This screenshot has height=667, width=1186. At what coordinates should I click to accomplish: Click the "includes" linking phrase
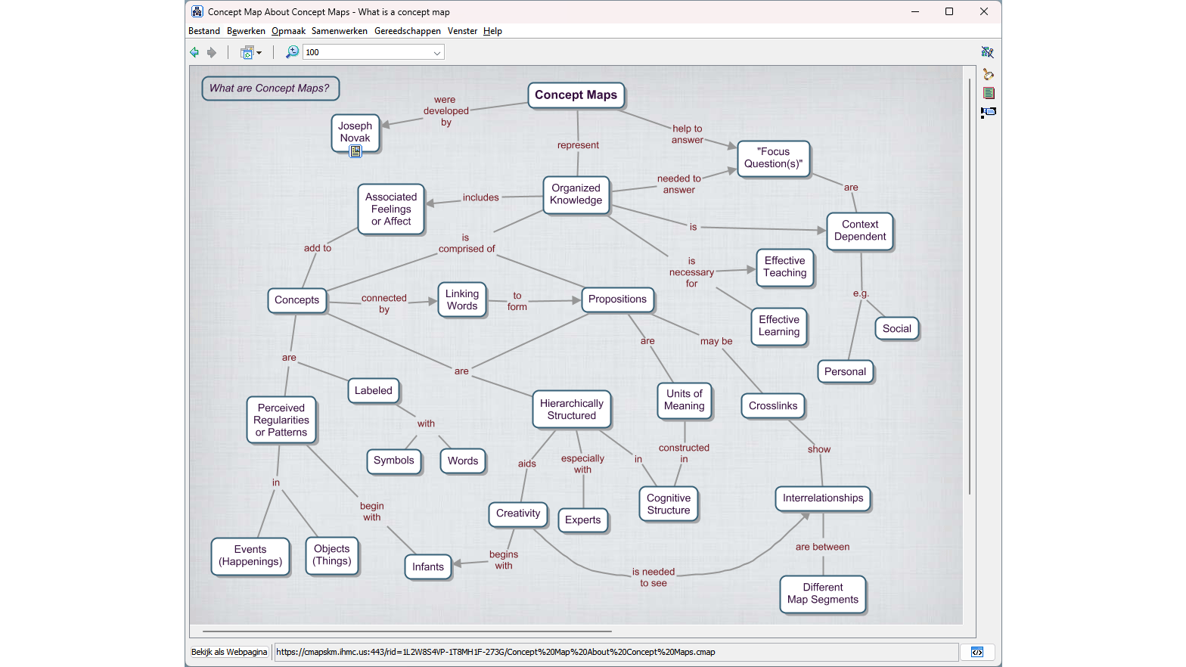(x=481, y=198)
